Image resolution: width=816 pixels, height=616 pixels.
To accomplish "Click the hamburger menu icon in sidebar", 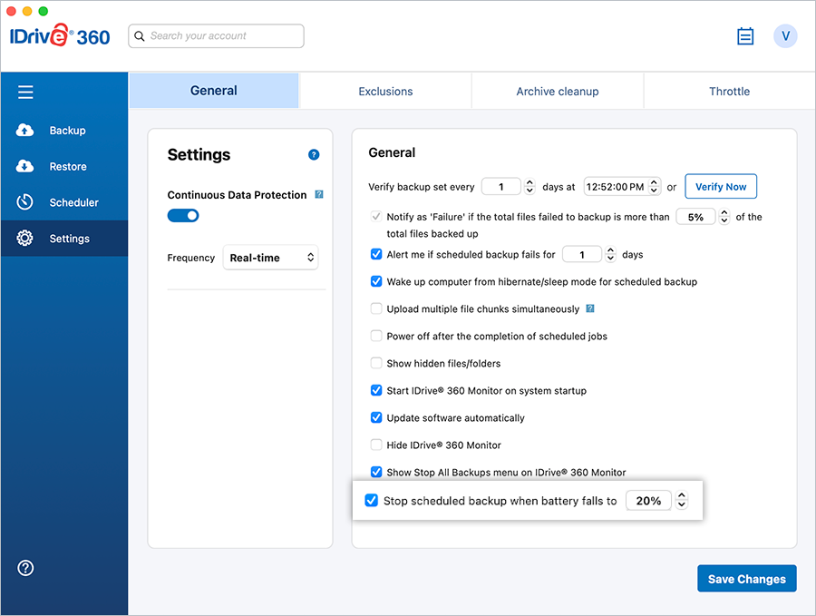I will [x=25, y=92].
